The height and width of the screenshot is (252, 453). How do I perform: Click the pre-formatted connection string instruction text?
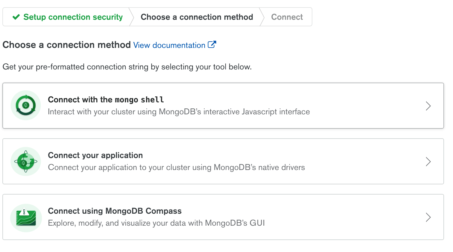tap(127, 67)
